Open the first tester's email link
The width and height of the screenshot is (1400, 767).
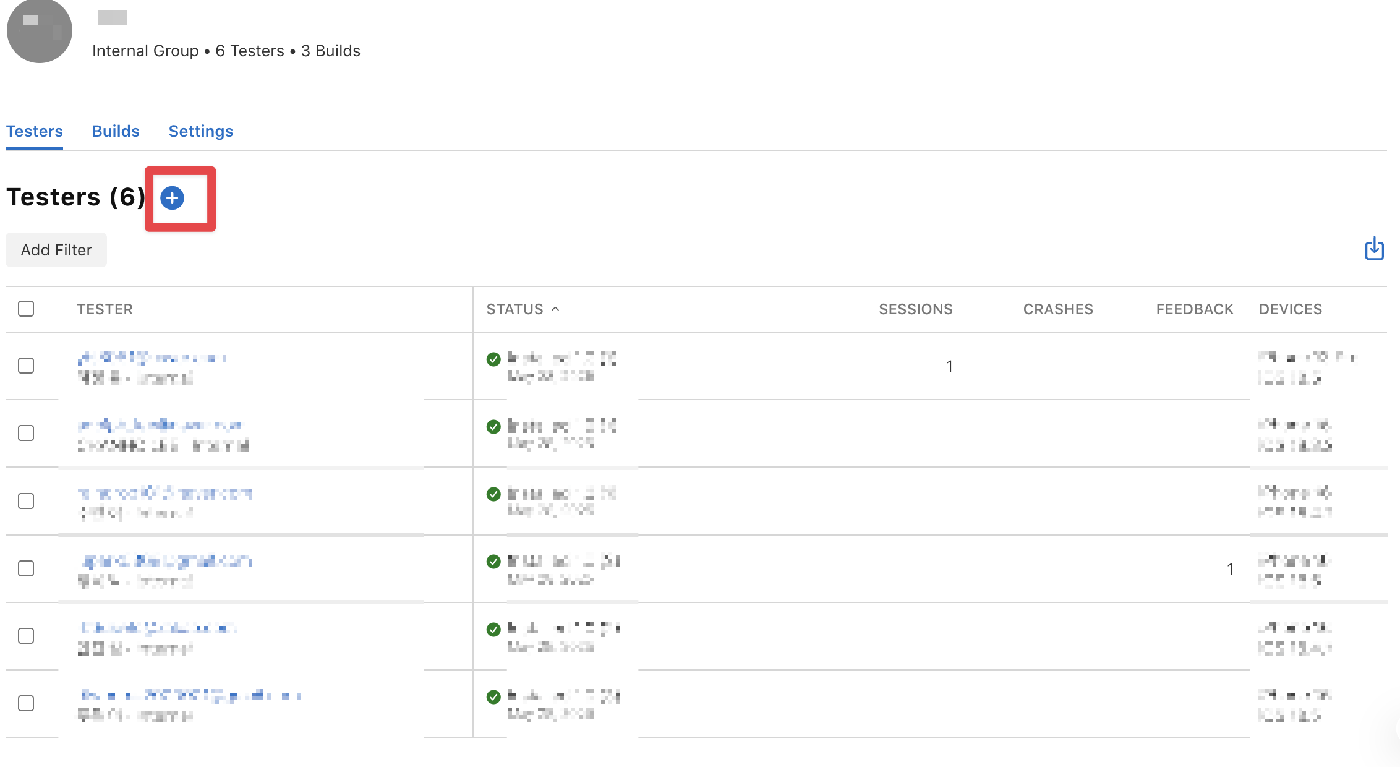click(152, 358)
